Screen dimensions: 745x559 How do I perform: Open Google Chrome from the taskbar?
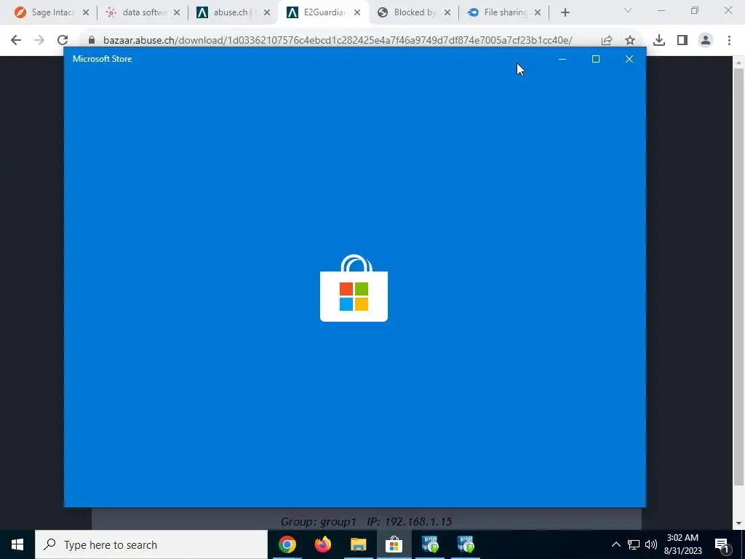tap(287, 544)
